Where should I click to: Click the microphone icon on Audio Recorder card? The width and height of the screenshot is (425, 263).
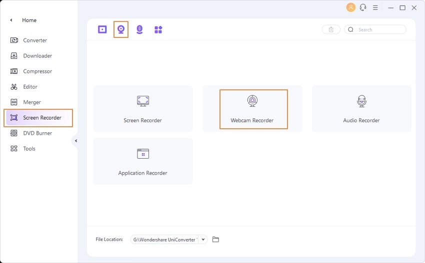coord(361,101)
